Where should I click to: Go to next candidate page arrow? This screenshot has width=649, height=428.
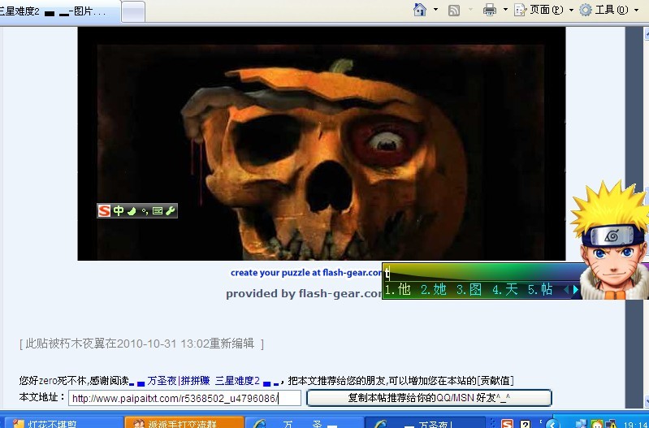[x=575, y=290]
